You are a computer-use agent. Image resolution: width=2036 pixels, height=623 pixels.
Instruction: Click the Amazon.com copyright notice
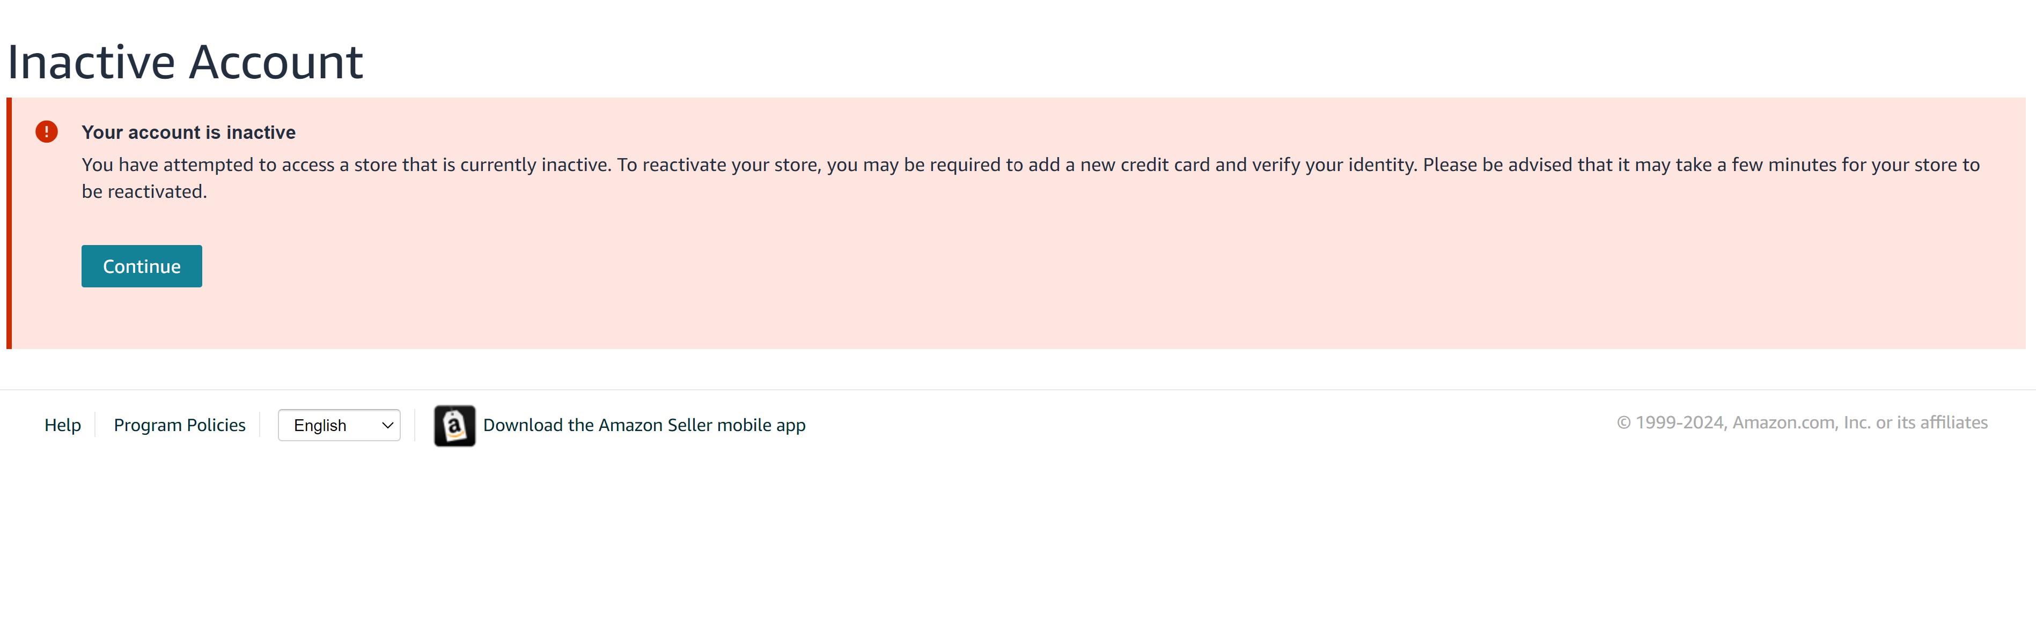[x=1802, y=422]
